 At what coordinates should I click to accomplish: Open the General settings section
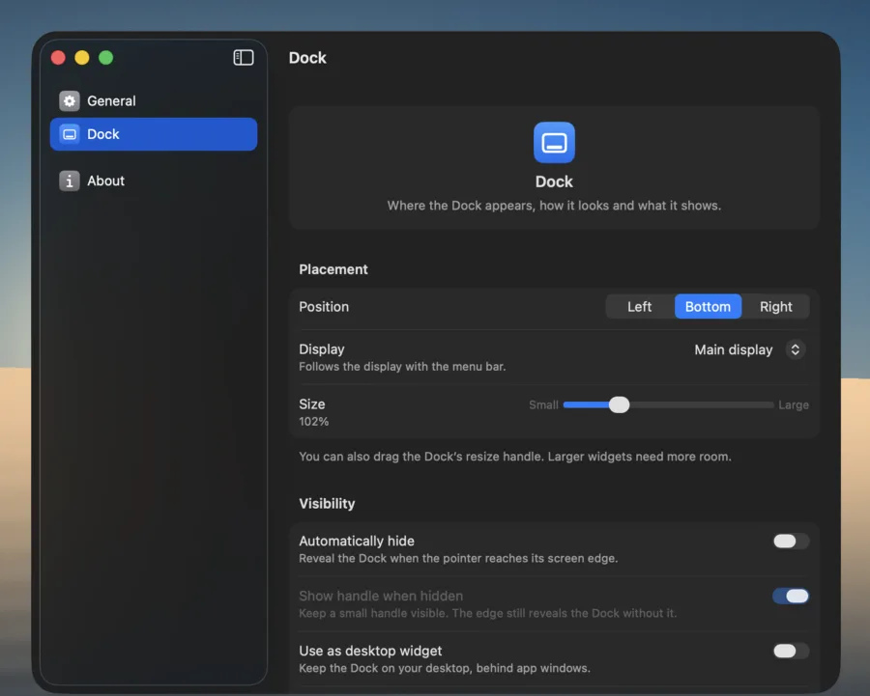153,100
